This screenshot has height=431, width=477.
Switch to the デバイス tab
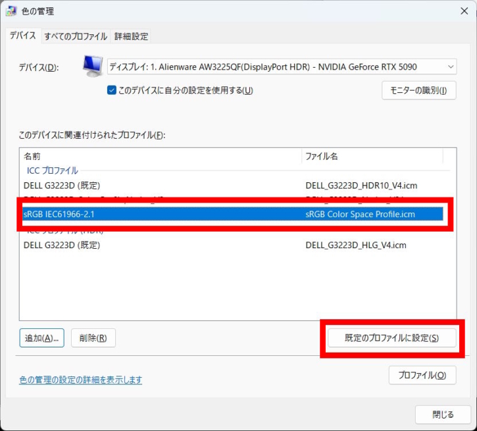coord(22,36)
